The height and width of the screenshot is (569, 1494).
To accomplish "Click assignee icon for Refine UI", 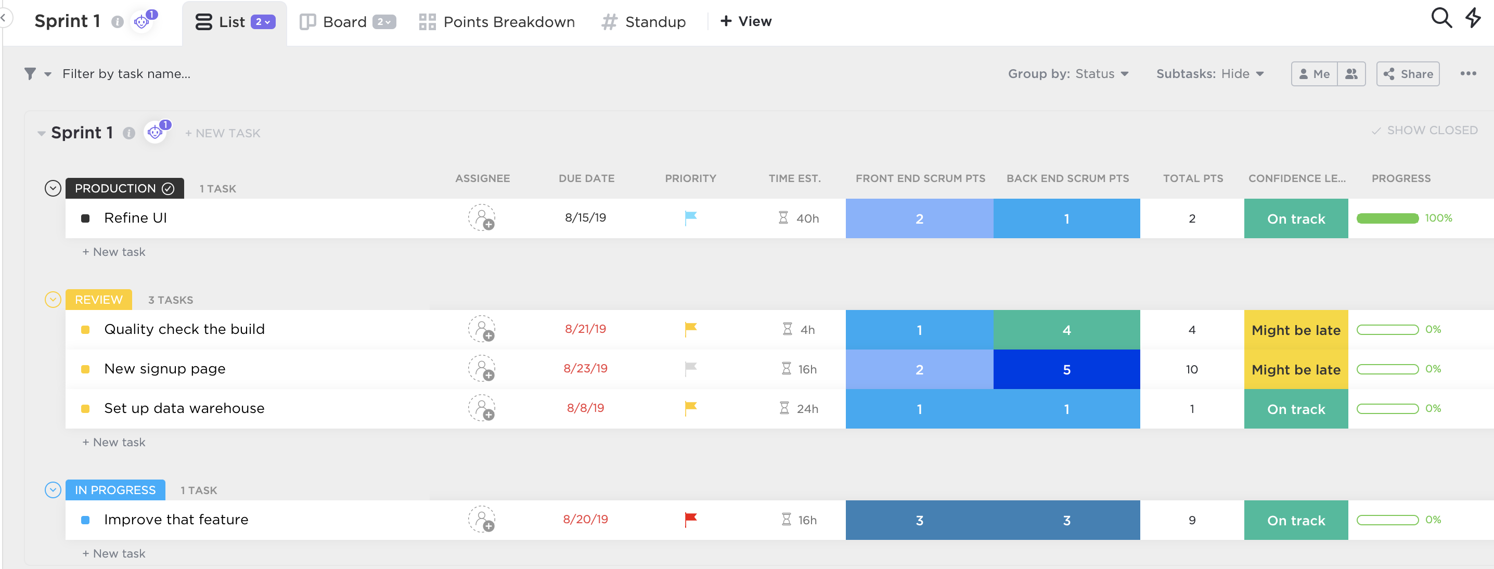I will pos(481,218).
